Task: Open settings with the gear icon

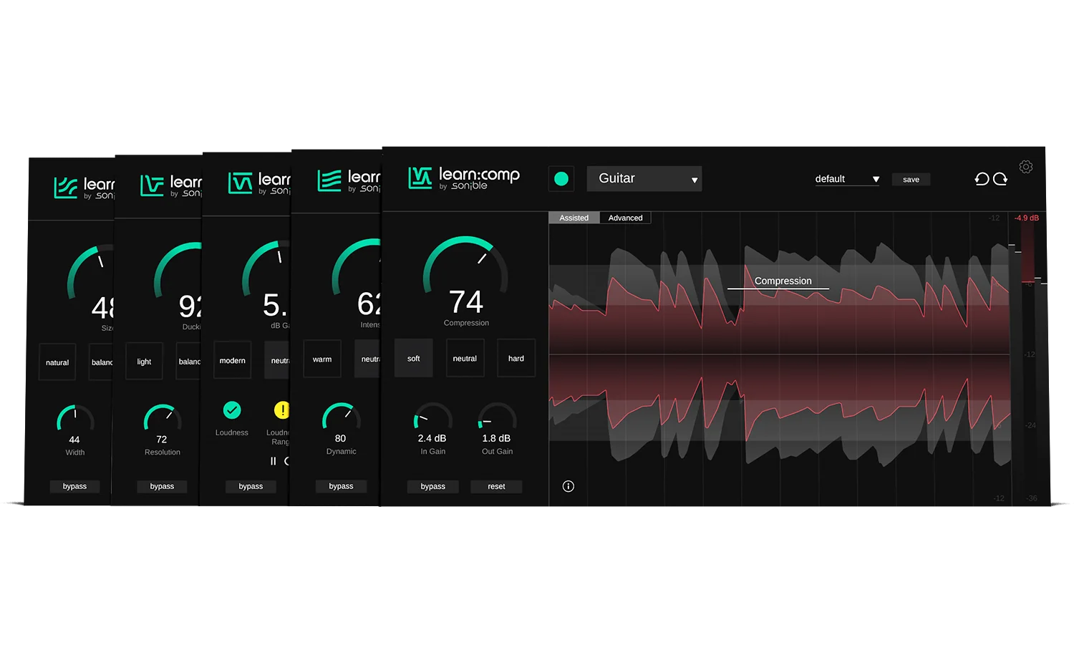Action: (x=1026, y=167)
